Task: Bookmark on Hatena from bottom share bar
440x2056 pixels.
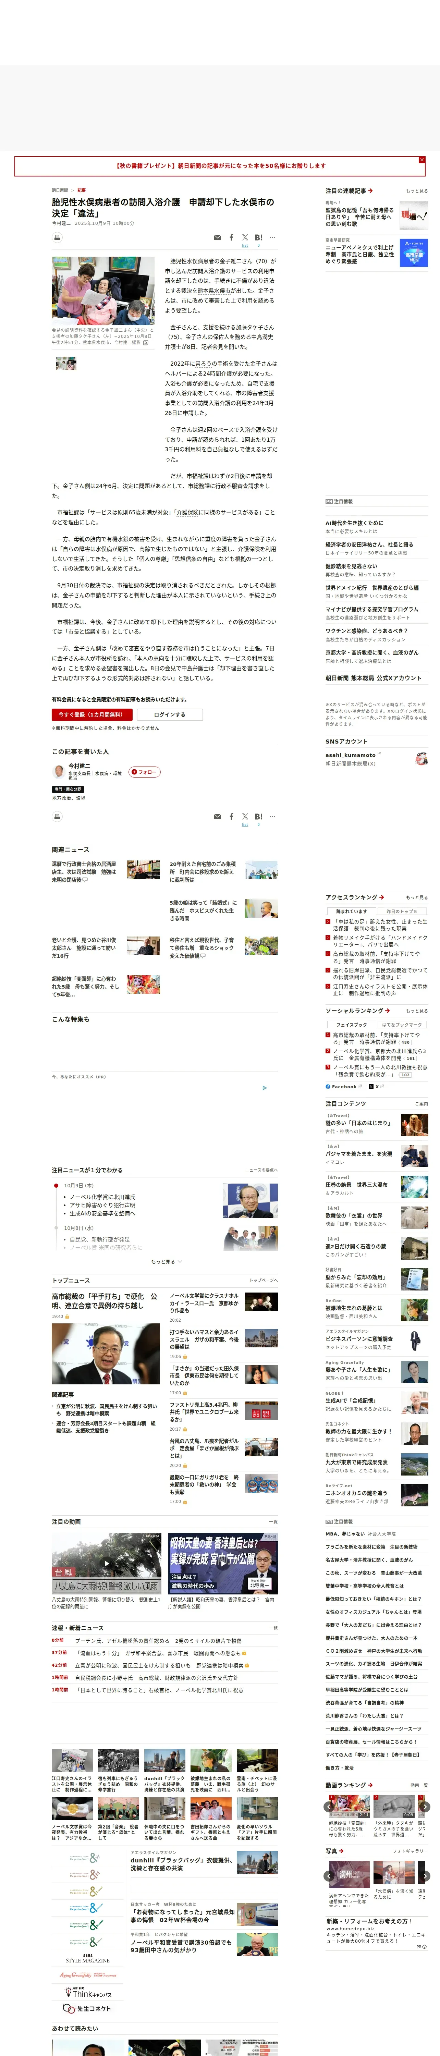Action: [x=259, y=817]
